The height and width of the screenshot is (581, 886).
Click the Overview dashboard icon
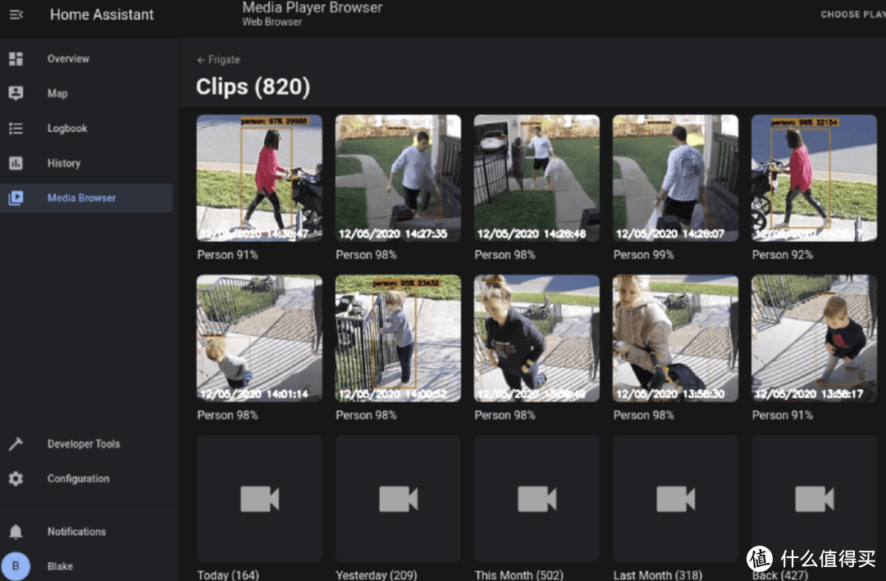16,59
